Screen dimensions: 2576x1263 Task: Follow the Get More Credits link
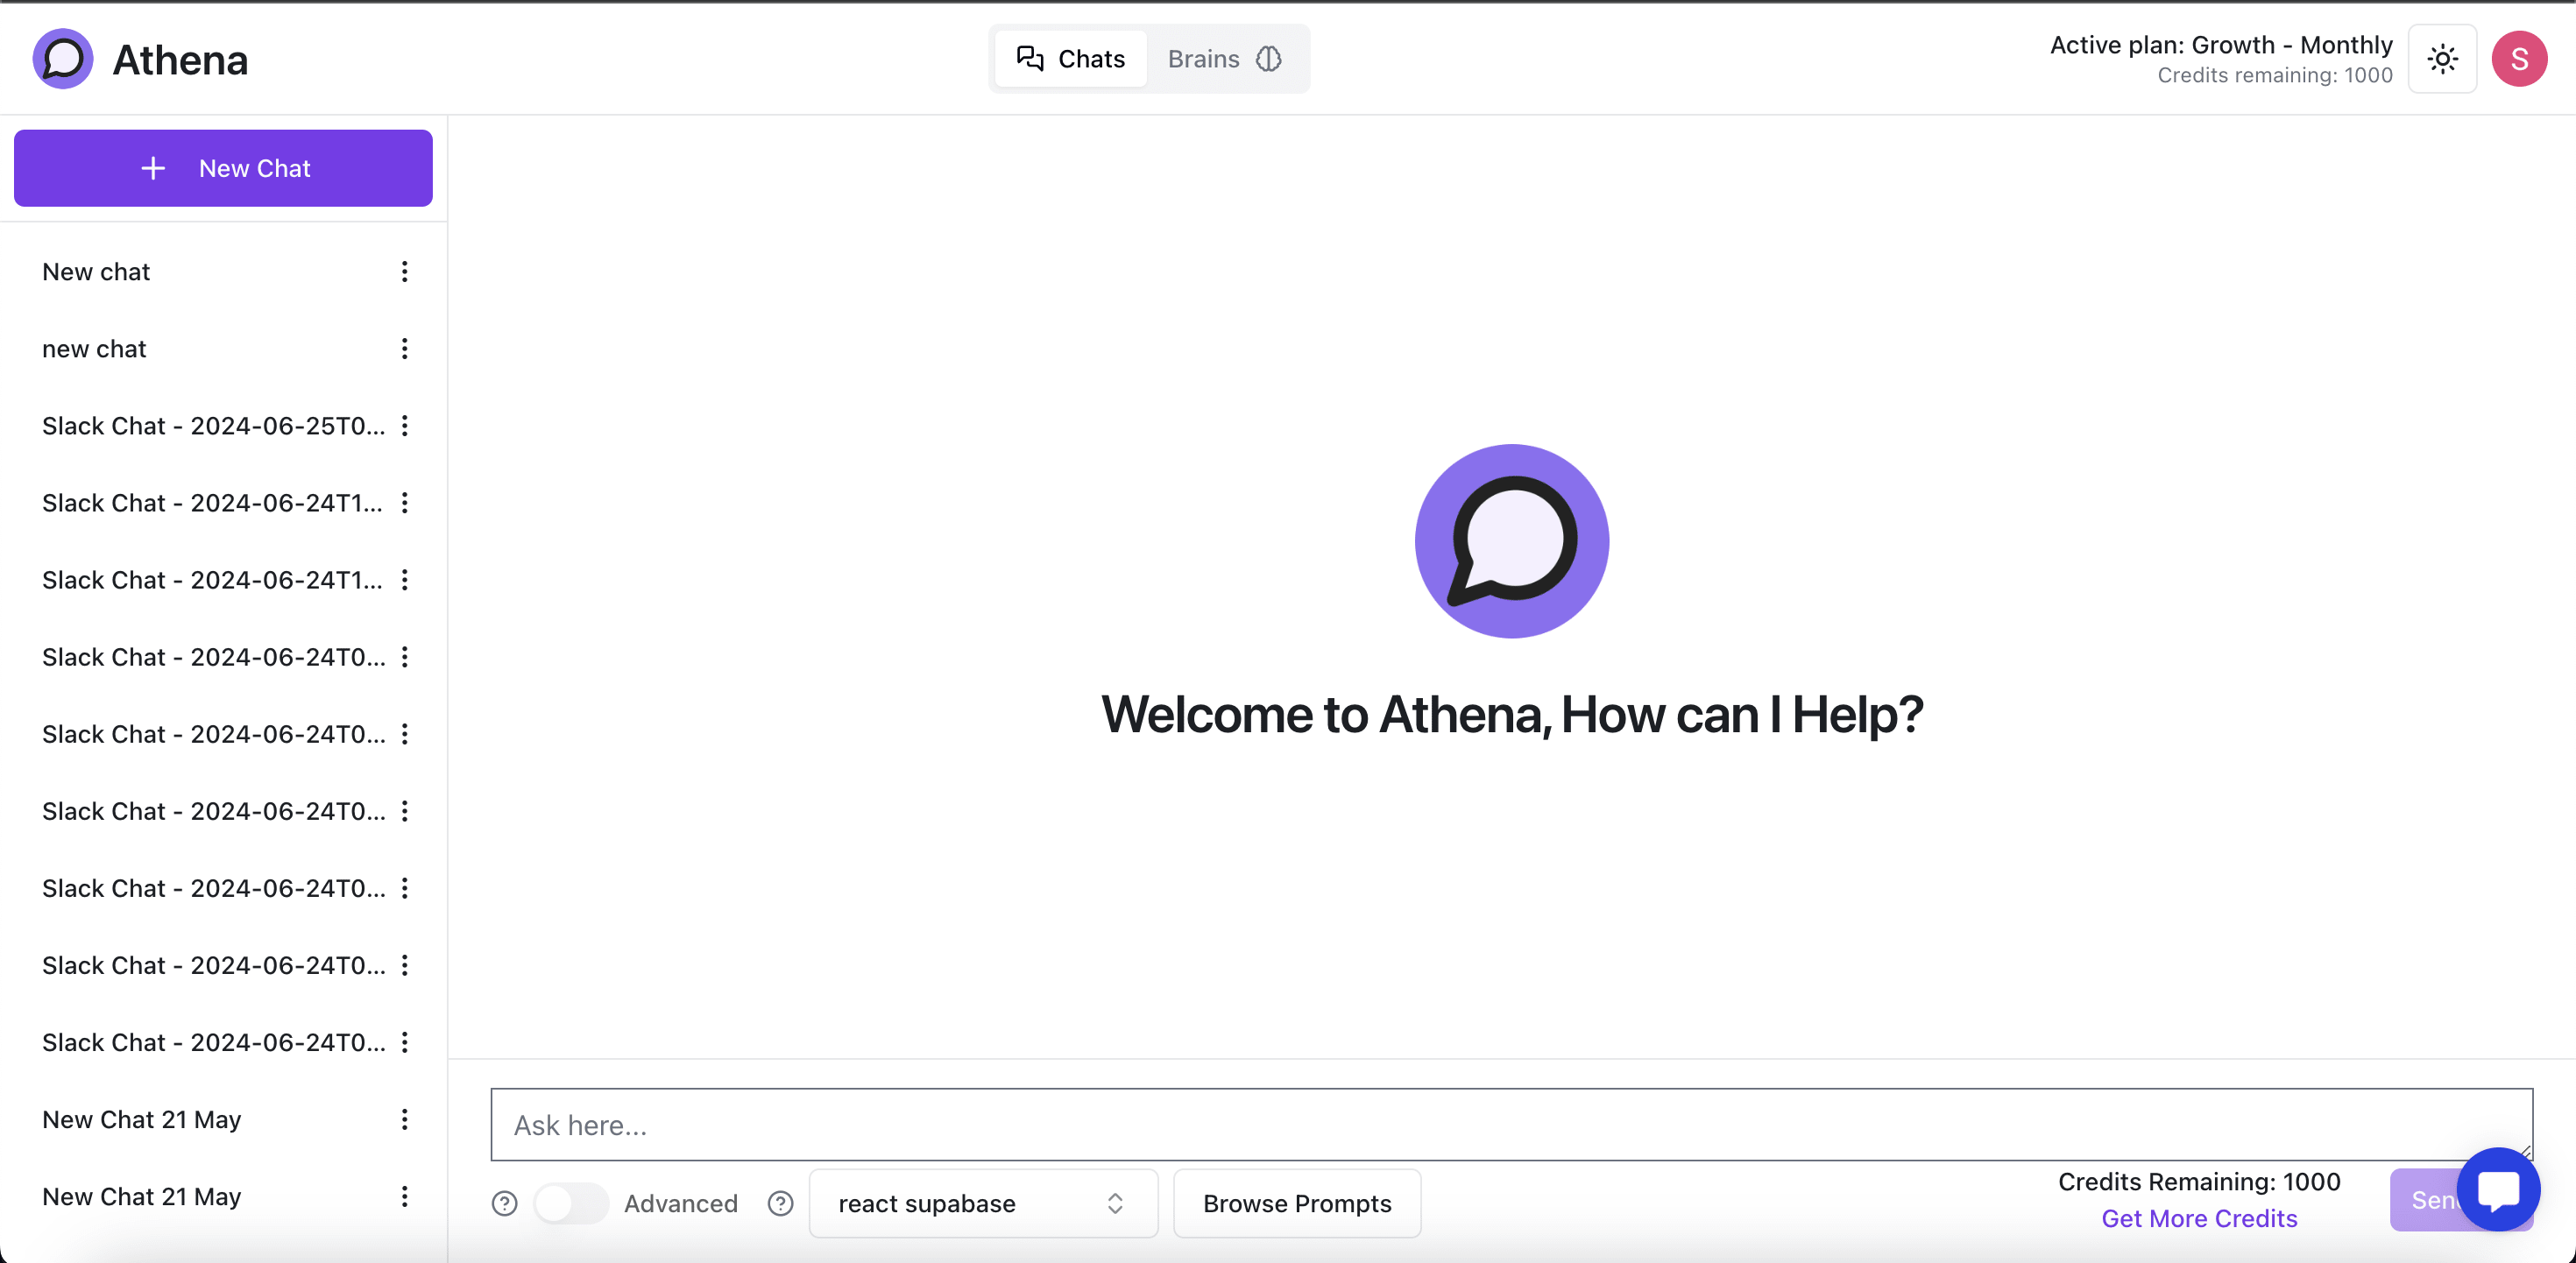coord(2198,1218)
